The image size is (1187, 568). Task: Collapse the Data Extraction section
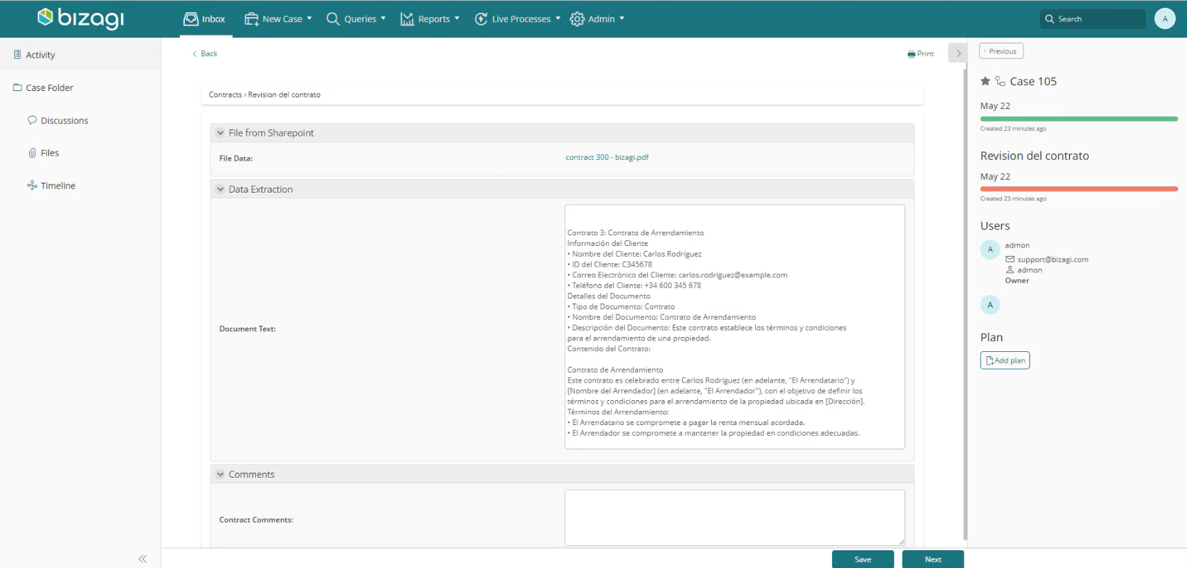pyautogui.click(x=220, y=189)
